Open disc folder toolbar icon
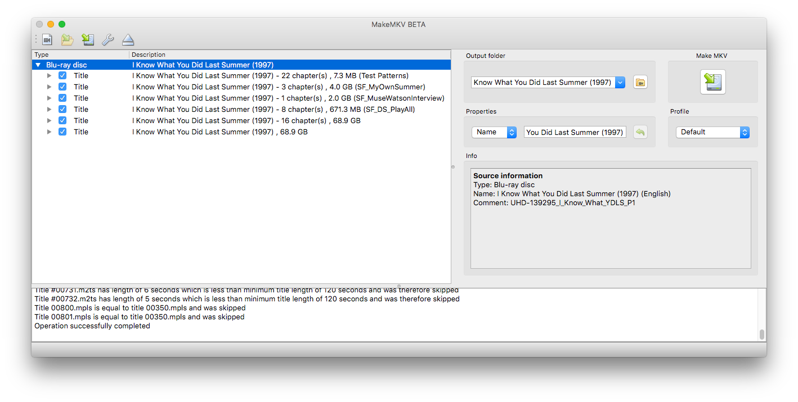 pyautogui.click(x=68, y=39)
